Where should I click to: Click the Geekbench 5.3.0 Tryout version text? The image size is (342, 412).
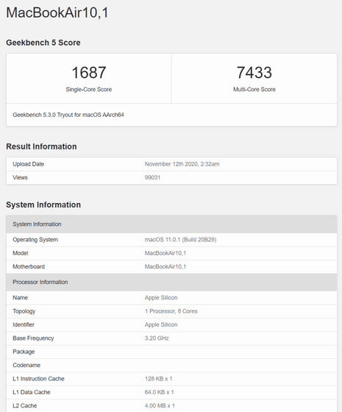[x=68, y=115]
